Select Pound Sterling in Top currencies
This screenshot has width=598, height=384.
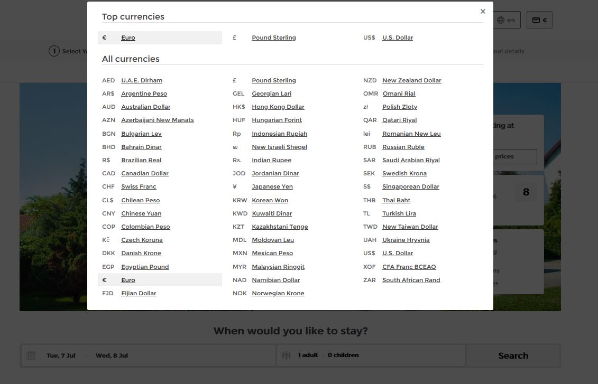273,38
